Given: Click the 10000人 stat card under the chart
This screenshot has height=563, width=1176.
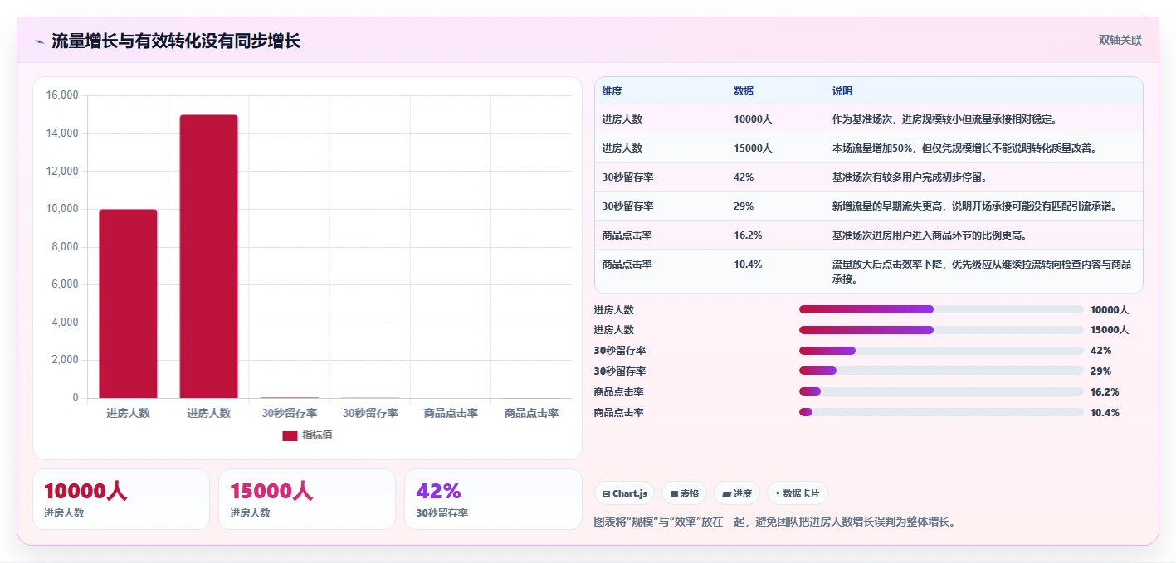Looking at the screenshot, I should click(121, 499).
